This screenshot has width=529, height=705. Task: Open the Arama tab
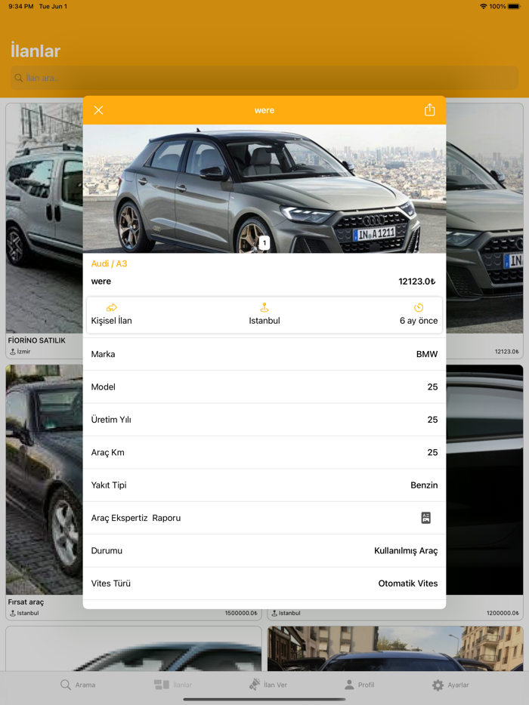tap(78, 685)
